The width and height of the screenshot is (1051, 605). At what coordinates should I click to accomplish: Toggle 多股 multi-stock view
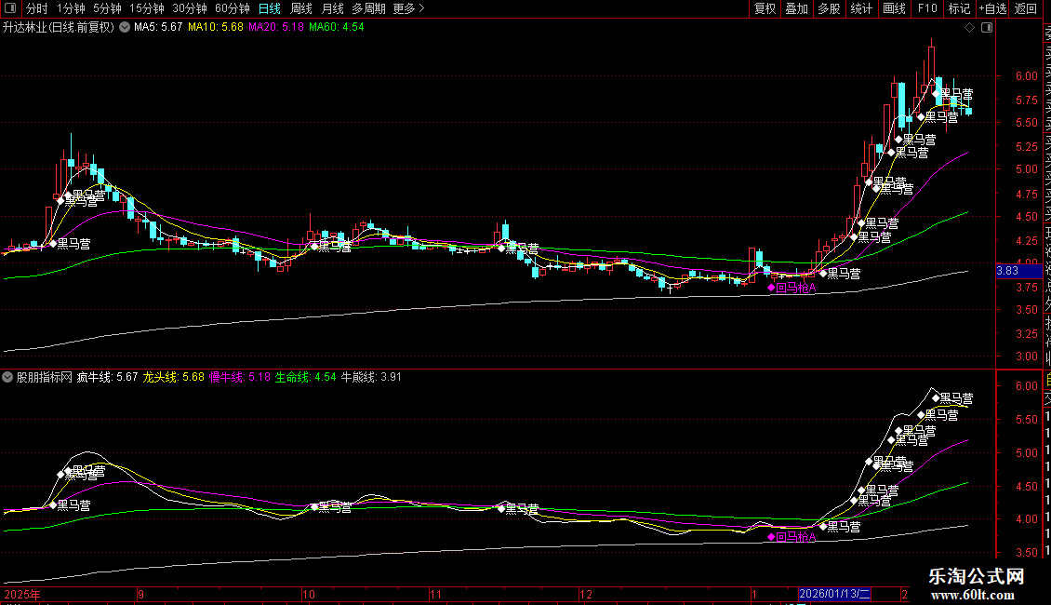pos(829,9)
